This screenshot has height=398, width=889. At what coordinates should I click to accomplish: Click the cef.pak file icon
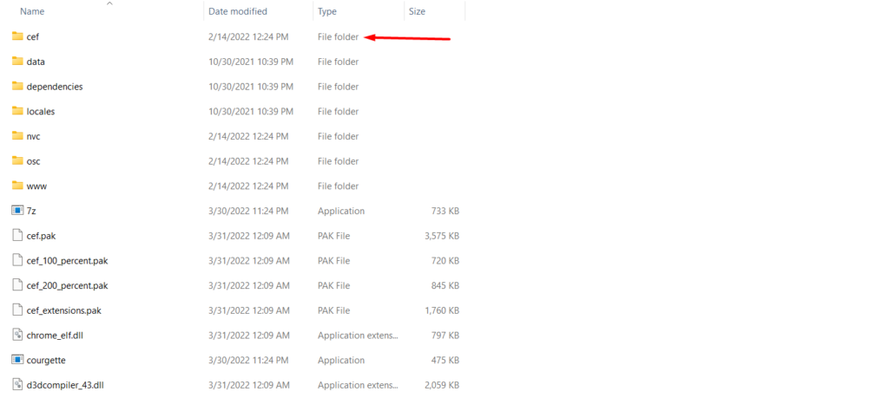click(x=17, y=236)
